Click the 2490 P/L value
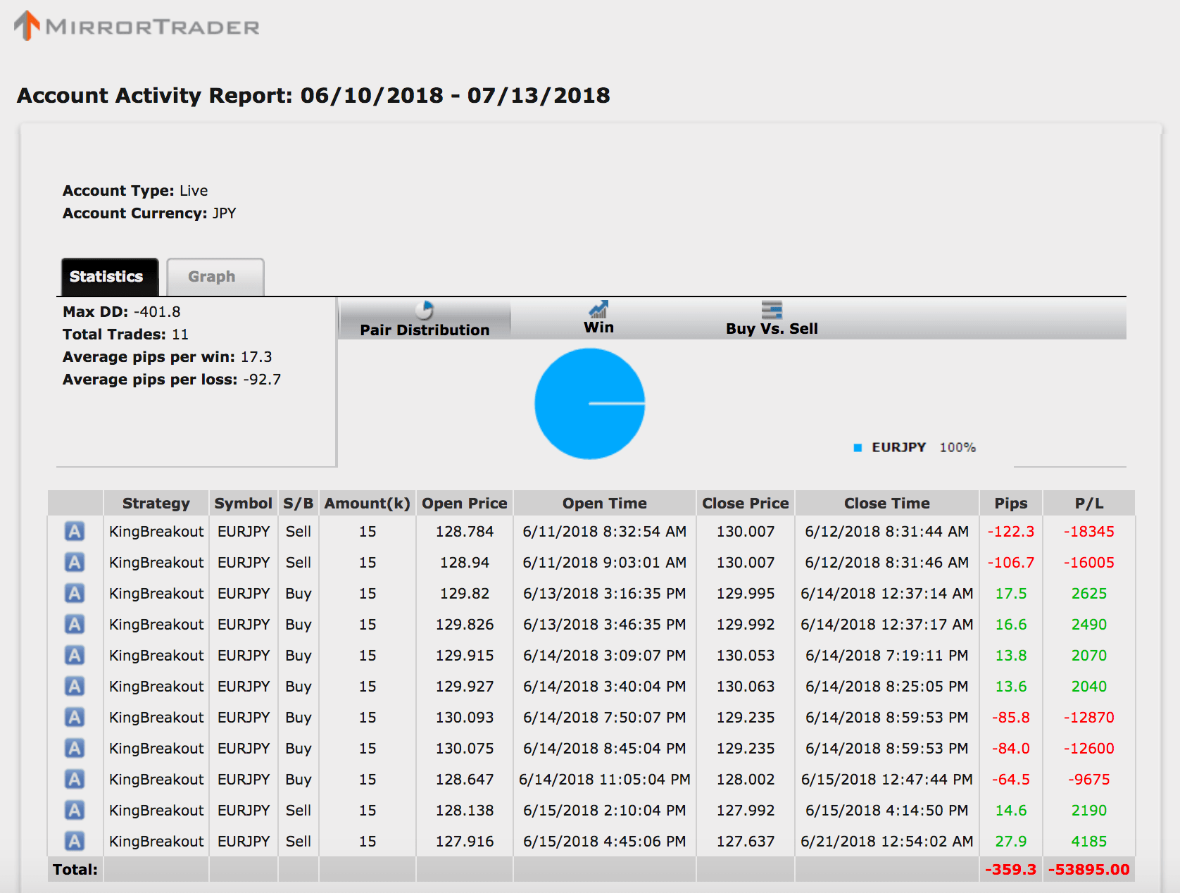This screenshot has width=1180, height=893. coord(1089,625)
